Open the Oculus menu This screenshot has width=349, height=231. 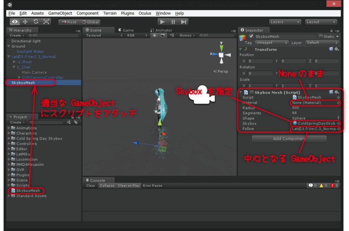click(x=145, y=13)
